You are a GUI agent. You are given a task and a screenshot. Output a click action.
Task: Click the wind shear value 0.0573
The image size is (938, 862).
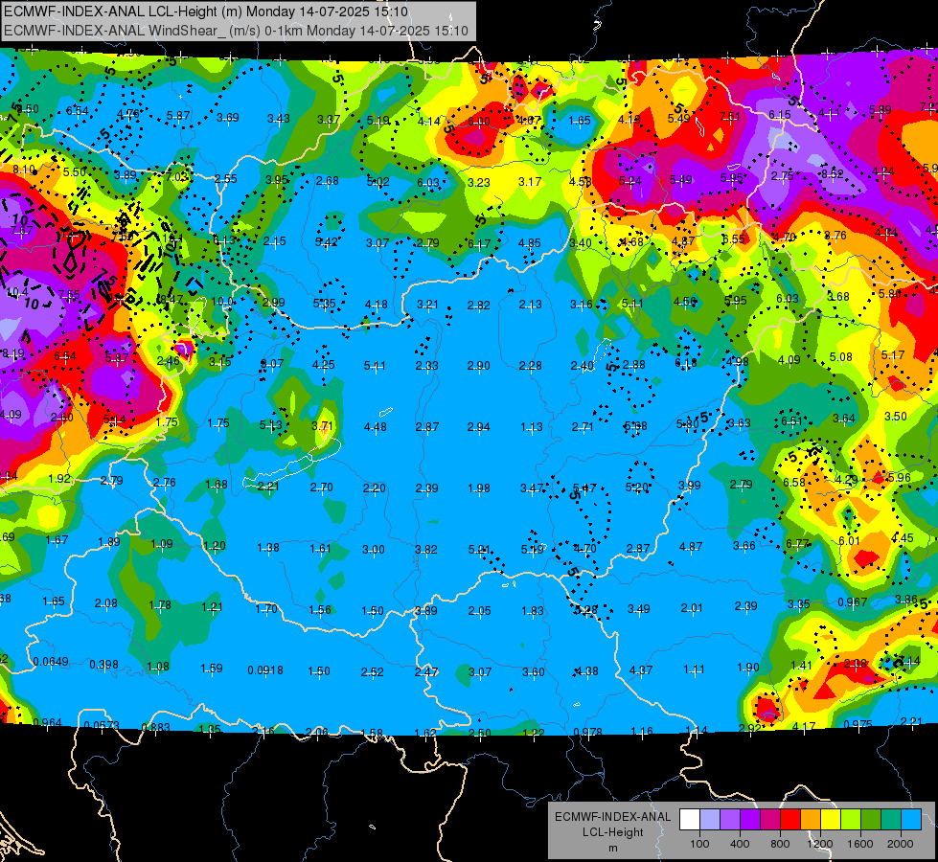(102, 726)
